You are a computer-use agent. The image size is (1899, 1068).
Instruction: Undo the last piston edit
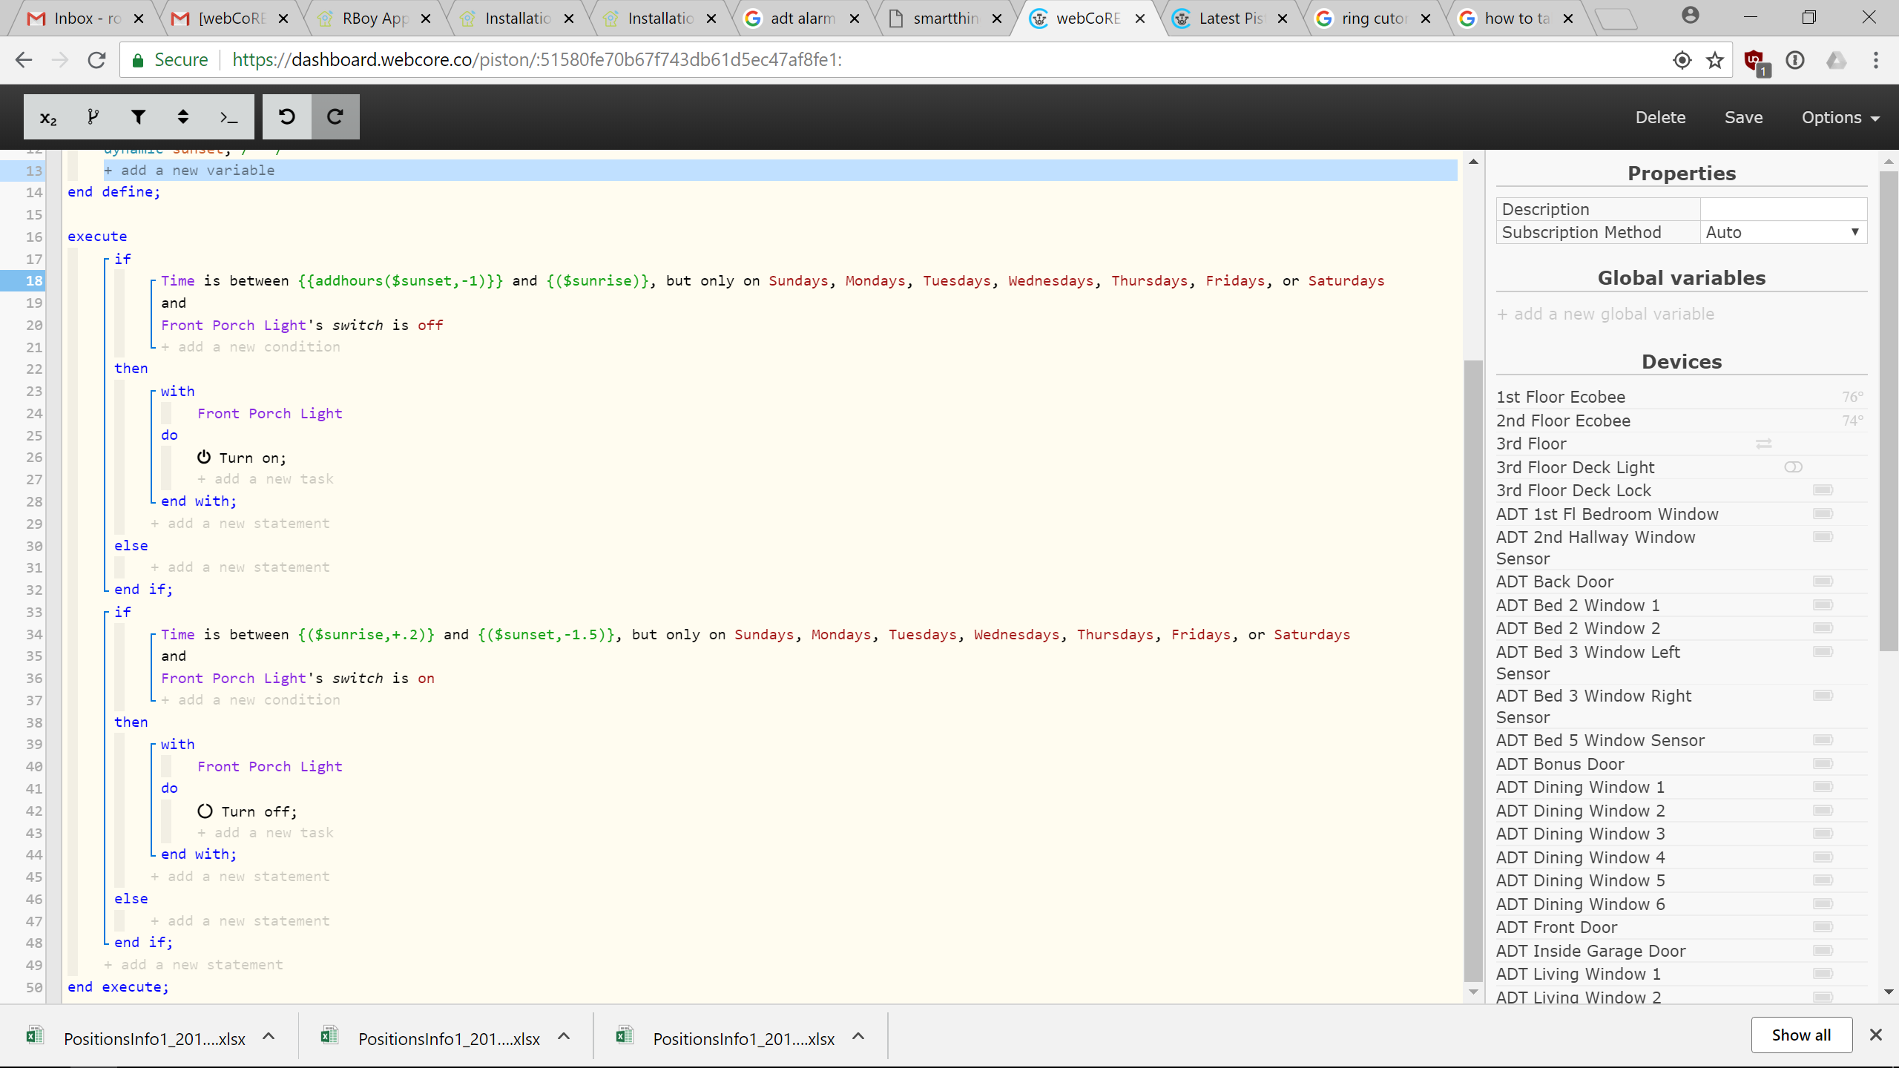287,117
